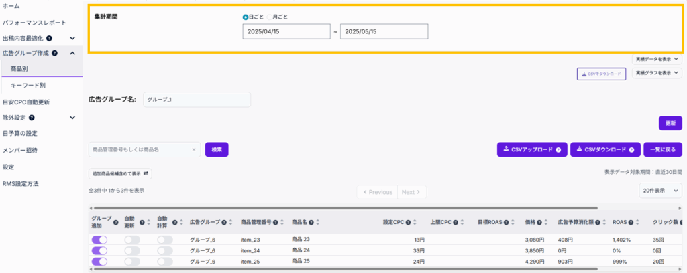Enable 自動計算 toggle for item_25
The height and width of the screenshot is (273, 687).
click(x=165, y=262)
